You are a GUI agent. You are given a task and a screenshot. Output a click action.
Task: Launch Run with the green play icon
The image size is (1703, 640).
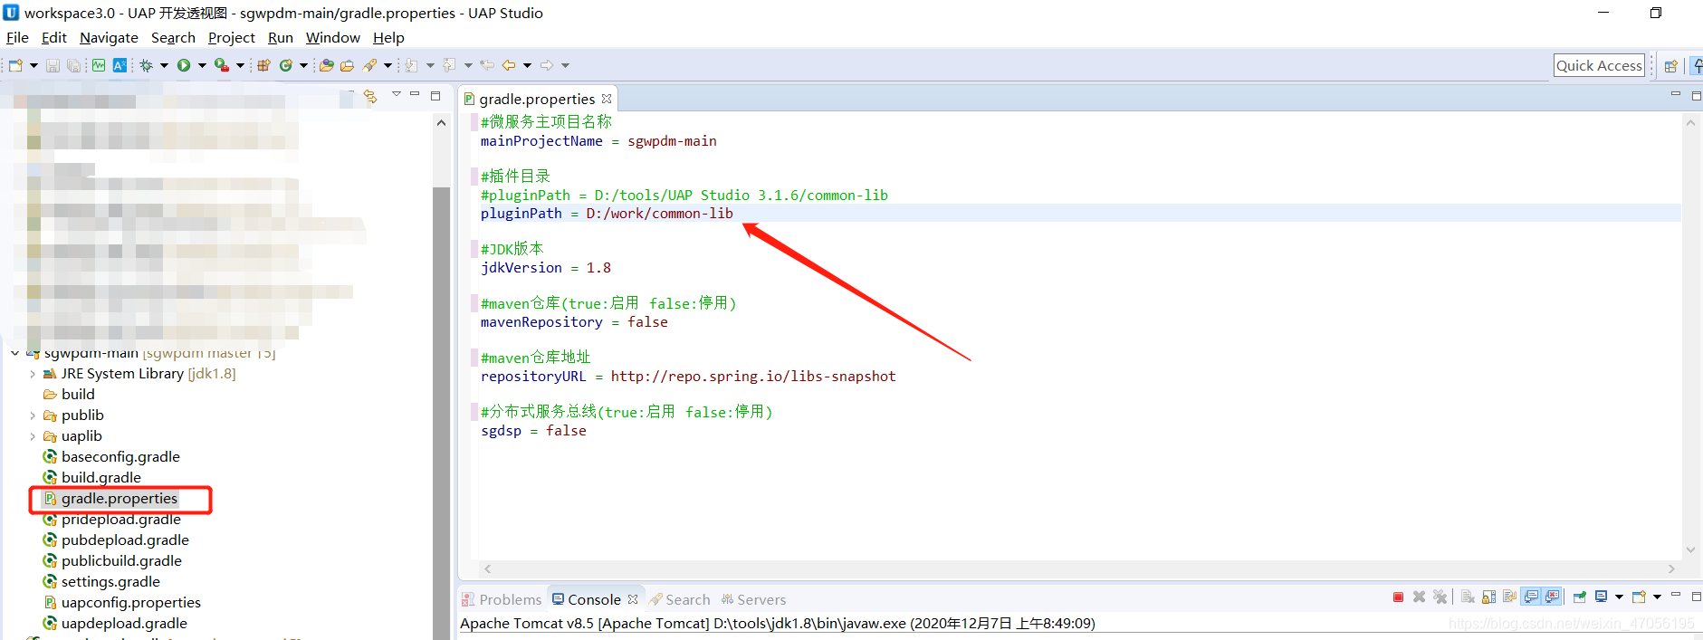pyautogui.click(x=184, y=65)
